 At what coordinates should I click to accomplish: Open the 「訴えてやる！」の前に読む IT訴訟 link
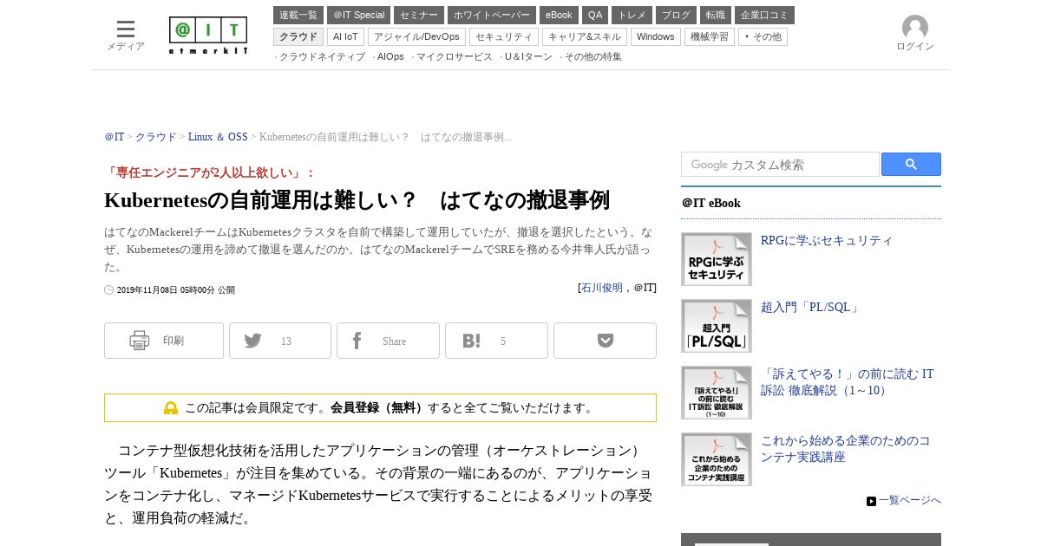click(x=848, y=382)
